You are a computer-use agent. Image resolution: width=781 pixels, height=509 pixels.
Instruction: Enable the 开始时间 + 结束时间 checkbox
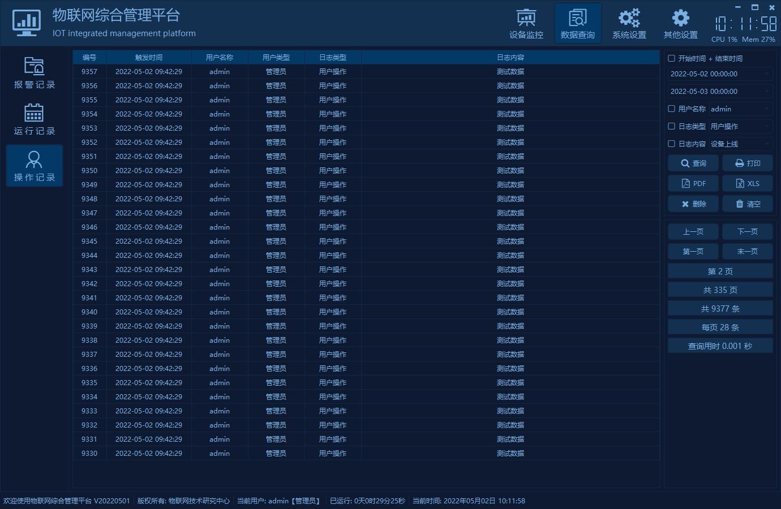pyautogui.click(x=672, y=58)
